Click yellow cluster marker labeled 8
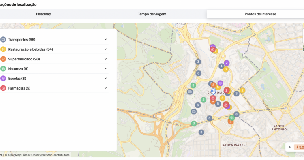 click(223, 98)
